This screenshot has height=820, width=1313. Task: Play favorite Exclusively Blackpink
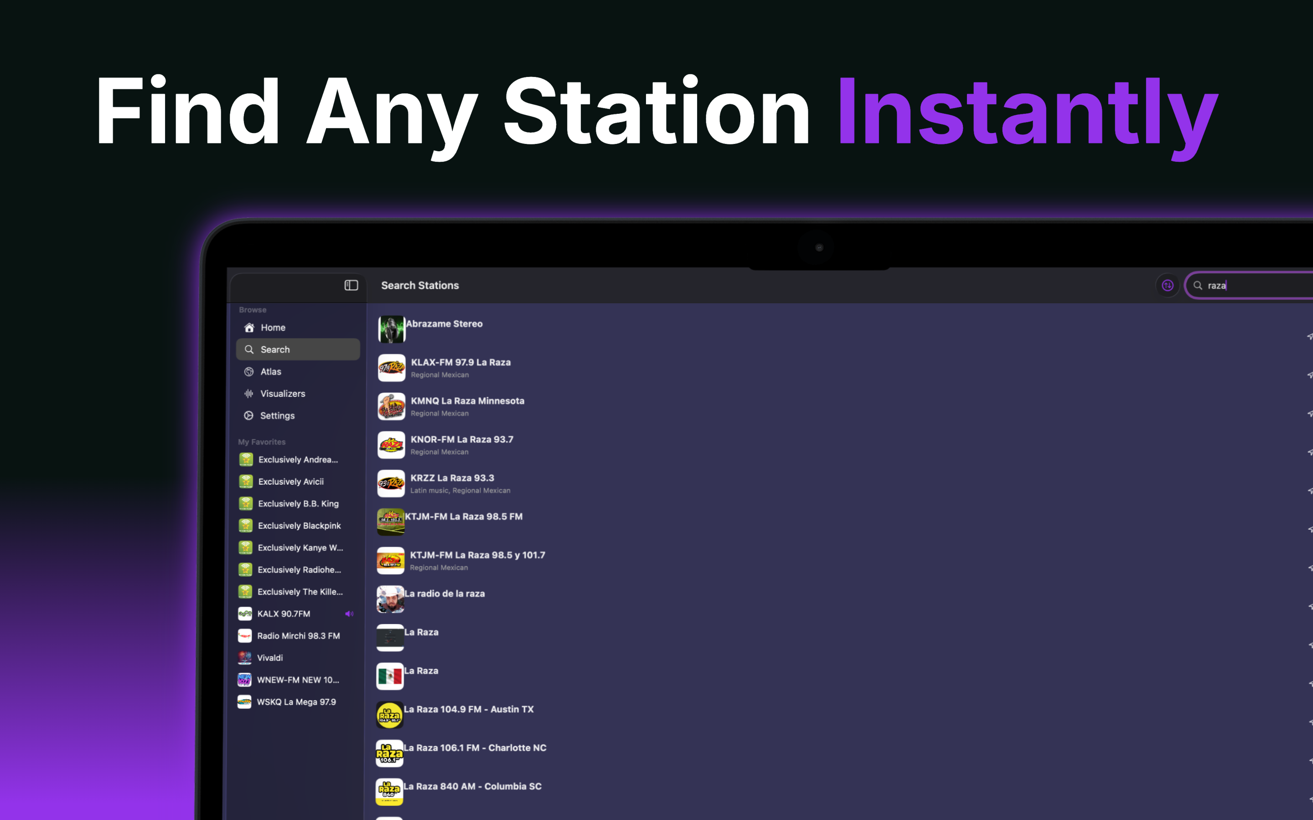click(x=297, y=526)
